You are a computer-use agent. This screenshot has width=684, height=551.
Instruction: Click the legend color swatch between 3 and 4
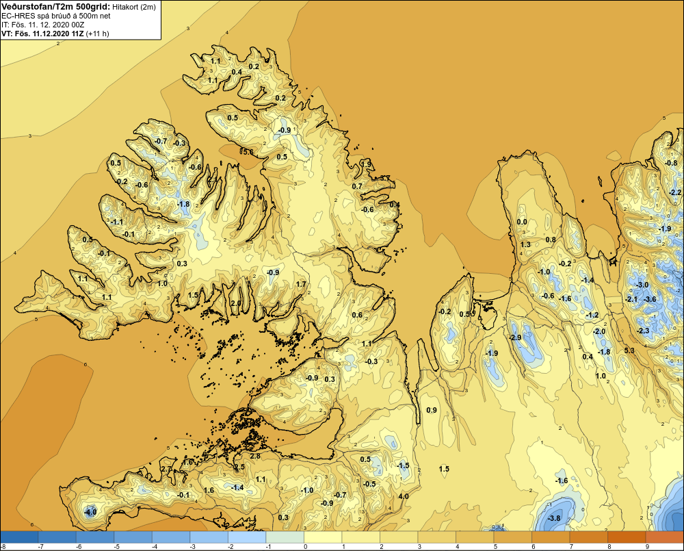(436, 537)
